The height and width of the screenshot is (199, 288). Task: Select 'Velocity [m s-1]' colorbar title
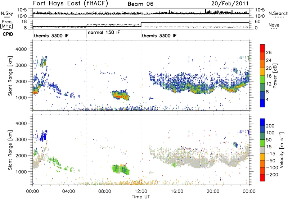pos(281,150)
